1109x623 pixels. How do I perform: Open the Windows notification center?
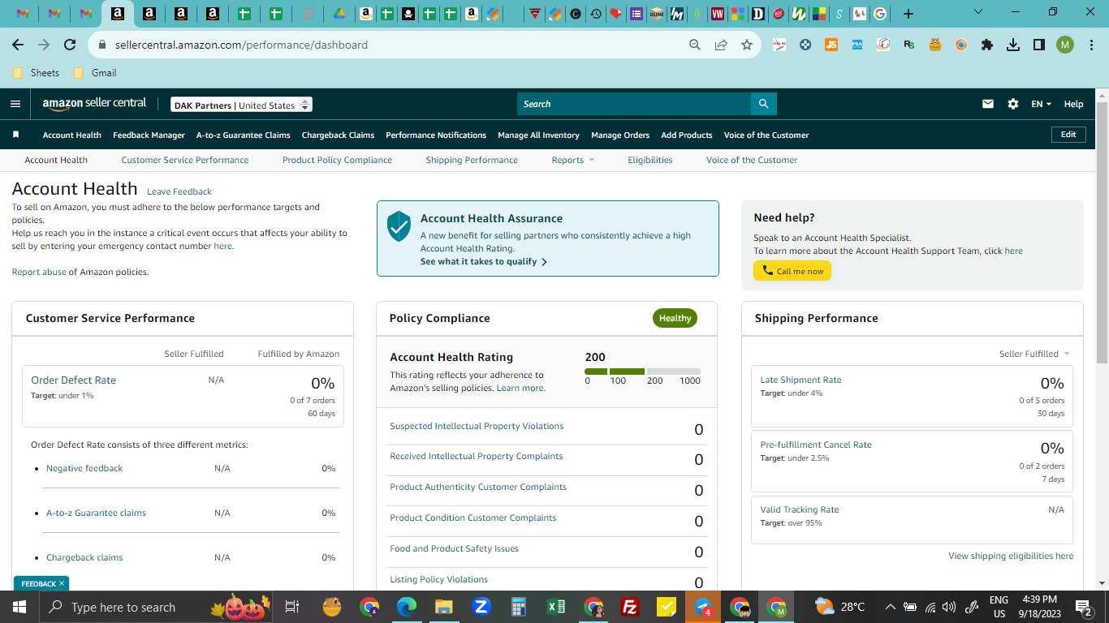point(1083,607)
